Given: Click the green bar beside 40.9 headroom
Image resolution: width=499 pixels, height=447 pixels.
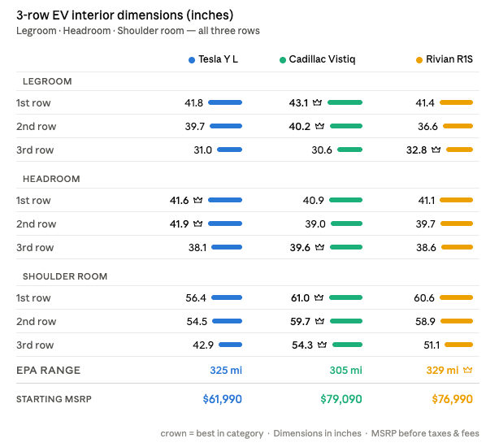Looking at the screenshot, I should [345, 200].
